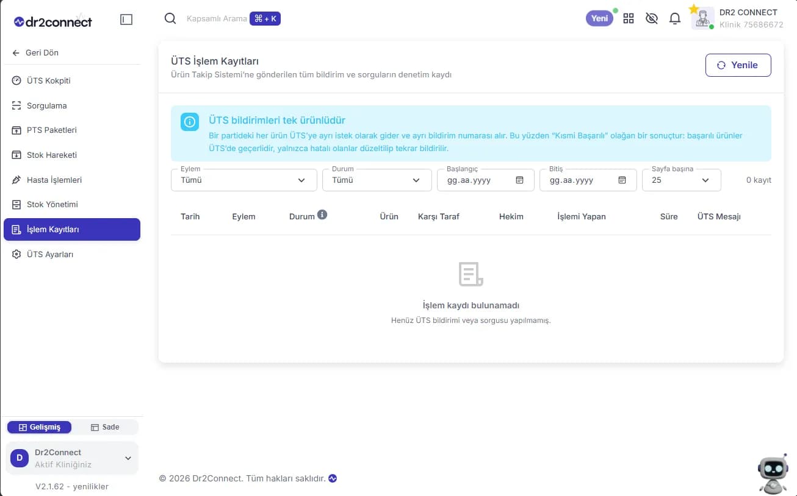Switch to Sade mode

[105, 427]
